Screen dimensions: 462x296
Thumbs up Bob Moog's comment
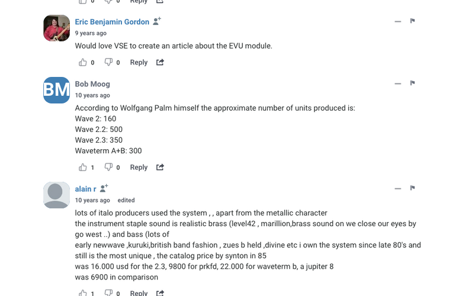click(x=83, y=167)
